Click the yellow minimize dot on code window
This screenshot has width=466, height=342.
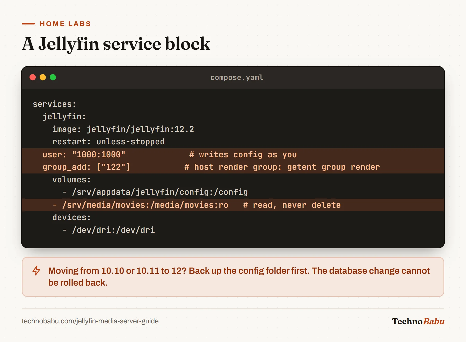point(43,77)
